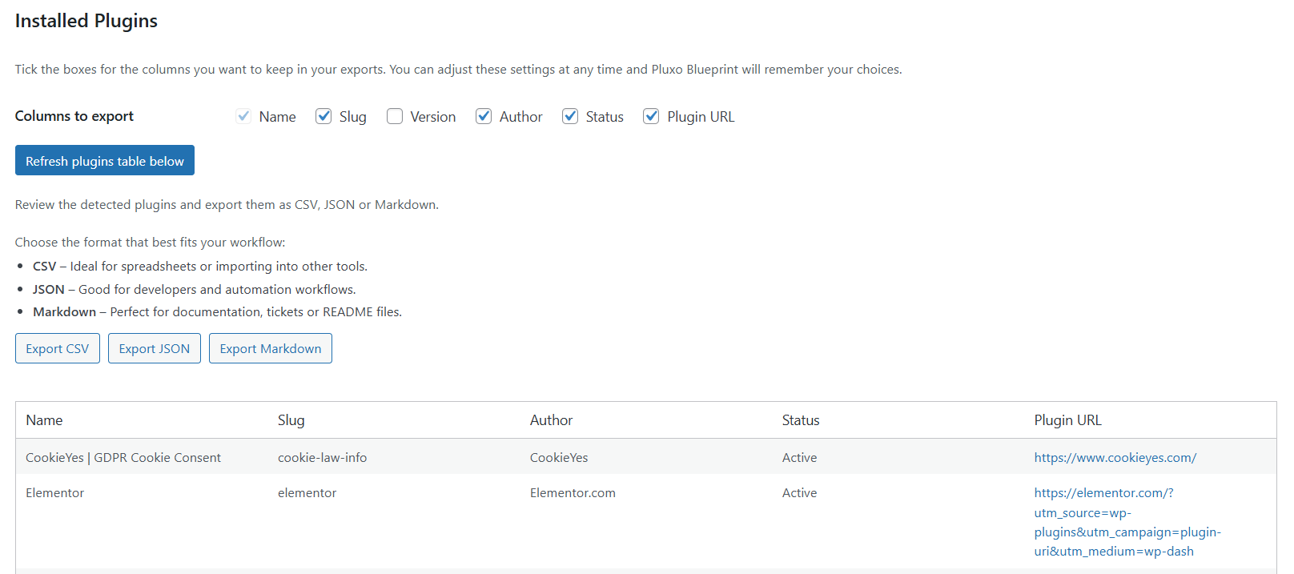Click the Status table column header

coord(801,420)
